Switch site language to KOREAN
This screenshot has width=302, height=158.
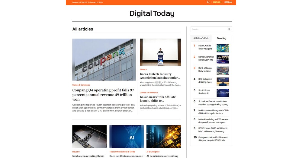(228, 2)
